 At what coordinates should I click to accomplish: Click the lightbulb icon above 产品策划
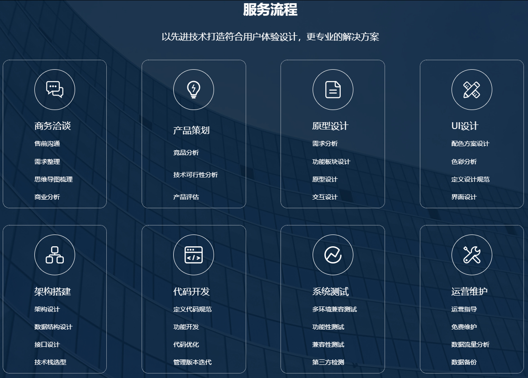(x=194, y=90)
